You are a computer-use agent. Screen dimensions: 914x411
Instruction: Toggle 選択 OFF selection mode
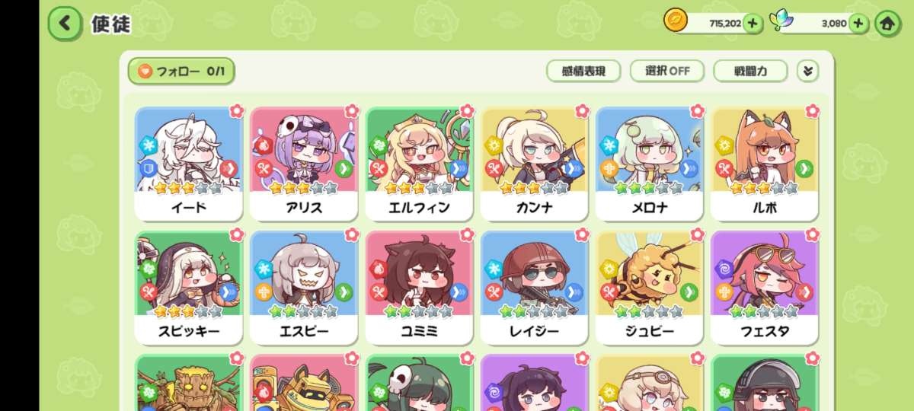[x=667, y=71]
